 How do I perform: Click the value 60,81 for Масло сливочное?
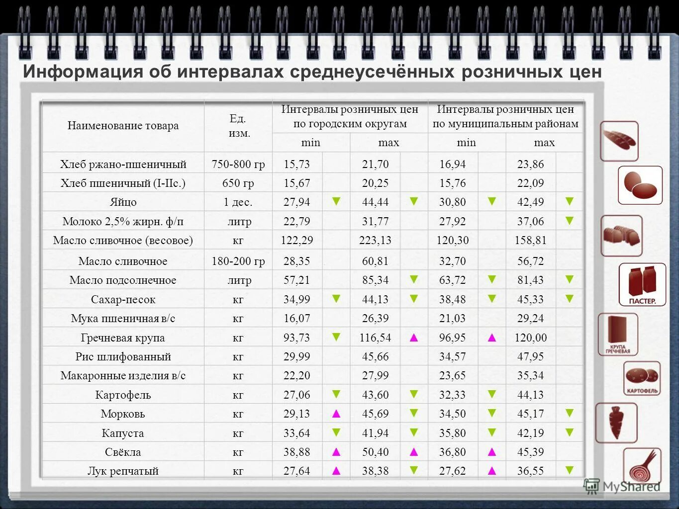coord(375,261)
